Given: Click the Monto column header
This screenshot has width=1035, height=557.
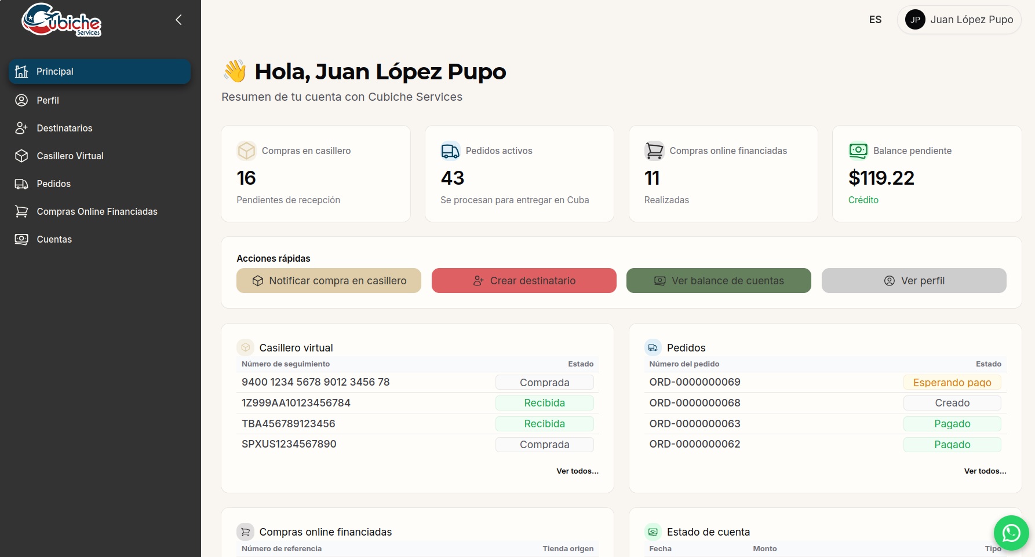Looking at the screenshot, I should [x=765, y=548].
